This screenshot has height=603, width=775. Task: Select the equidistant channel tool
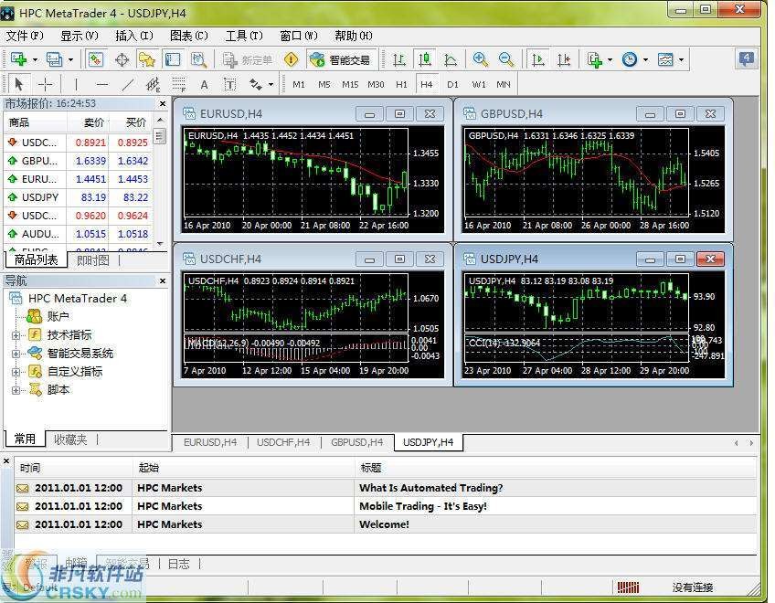154,85
